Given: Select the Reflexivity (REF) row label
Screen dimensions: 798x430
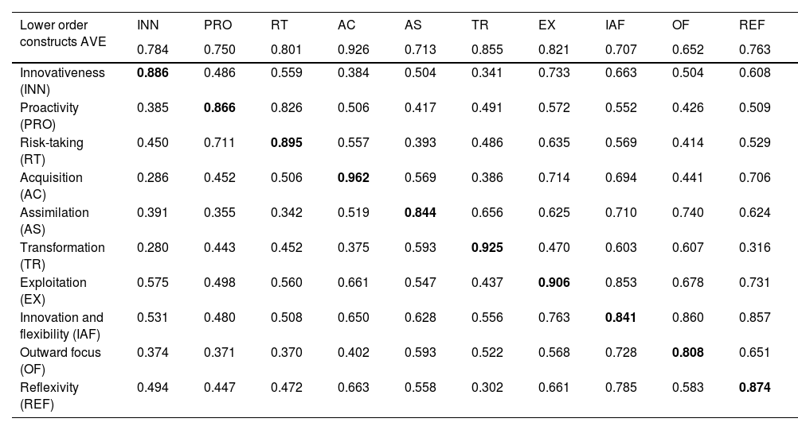Looking at the screenshot, I should 49,395.
